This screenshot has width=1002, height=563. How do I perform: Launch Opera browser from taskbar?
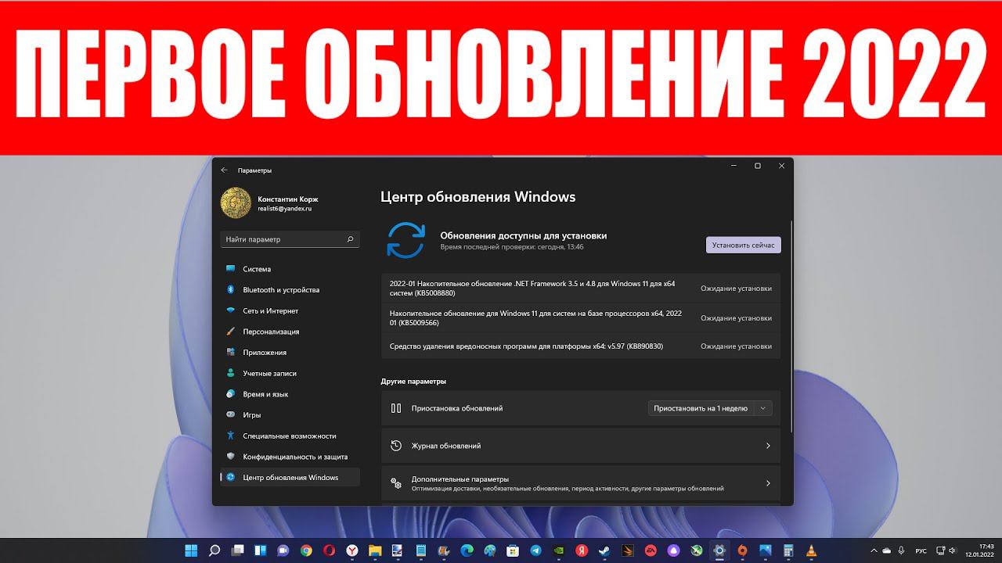329,550
